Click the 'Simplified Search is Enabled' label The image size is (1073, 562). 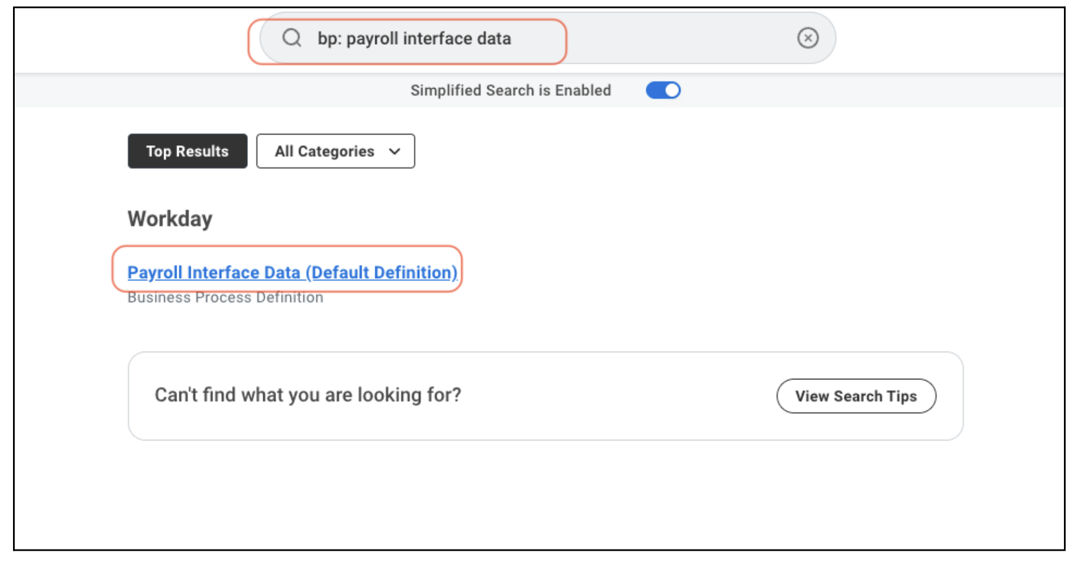(x=510, y=90)
